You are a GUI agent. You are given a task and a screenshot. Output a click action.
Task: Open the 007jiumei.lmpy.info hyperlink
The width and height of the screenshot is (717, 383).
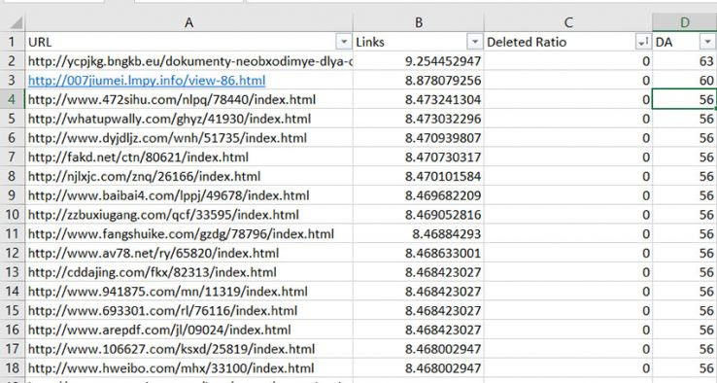147,81
